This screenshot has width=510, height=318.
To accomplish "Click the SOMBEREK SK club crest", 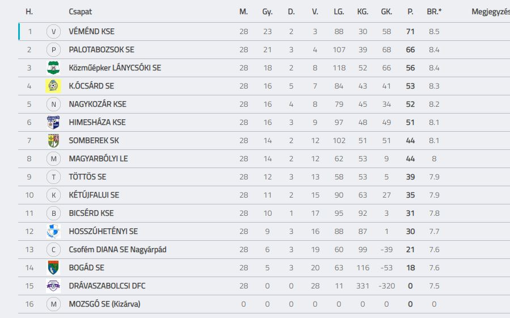I will [x=53, y=141].
